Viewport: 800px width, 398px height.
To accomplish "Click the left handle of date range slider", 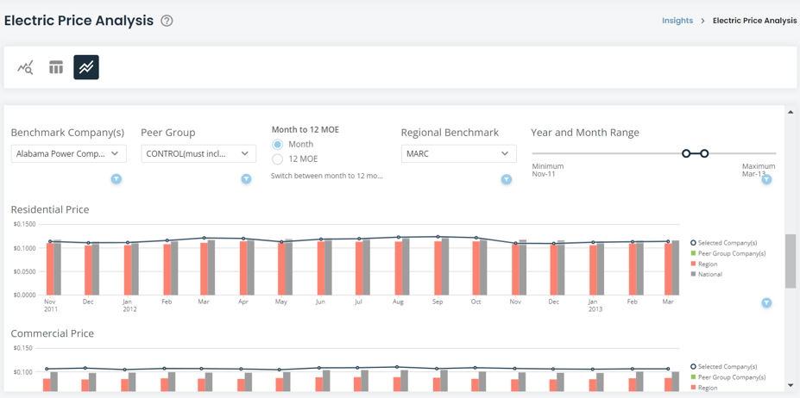I will [x=686, y=153].
